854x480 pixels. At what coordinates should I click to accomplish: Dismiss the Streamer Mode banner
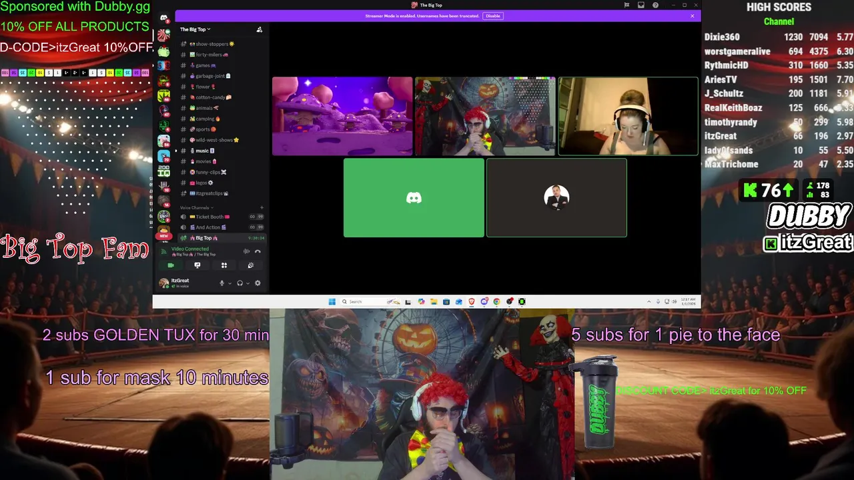pyautogui.click(x=693, y=16)
